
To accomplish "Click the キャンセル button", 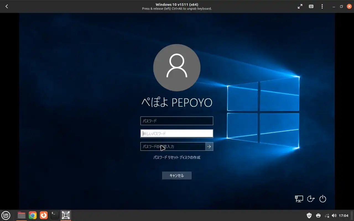I will [x=177, y=175].
